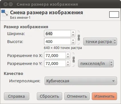
Task: Decrease Разрешение по X with down arrow
Action: (68, 57)
